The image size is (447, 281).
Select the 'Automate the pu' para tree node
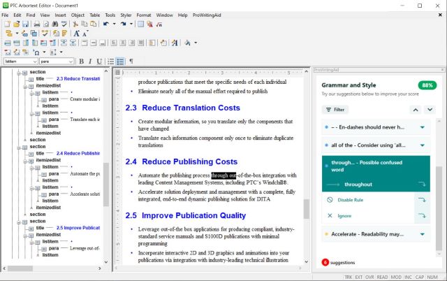coord(85,174)
